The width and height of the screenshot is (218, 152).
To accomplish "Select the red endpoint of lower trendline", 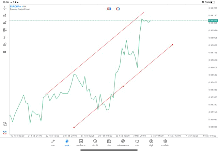I will pyautogui.click(x=173, y=45).
